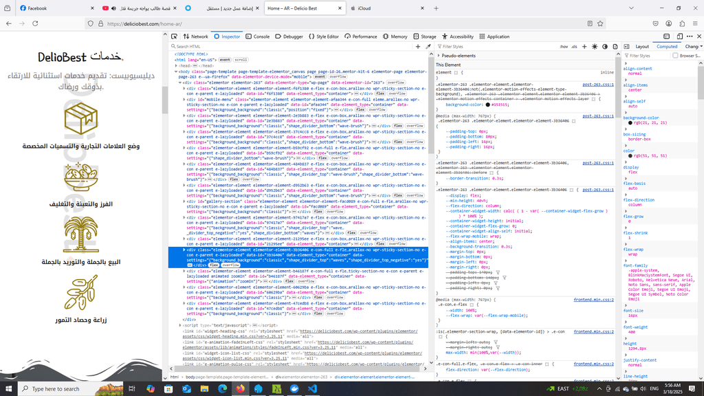
Task: Select the iframe frame picker icon
Action: (667, 36)
